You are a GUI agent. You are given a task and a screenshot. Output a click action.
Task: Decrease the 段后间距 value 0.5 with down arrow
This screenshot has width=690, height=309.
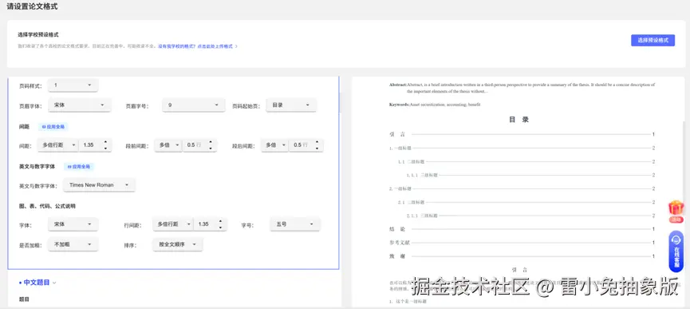pyautogui.click(x=317, y=149)
